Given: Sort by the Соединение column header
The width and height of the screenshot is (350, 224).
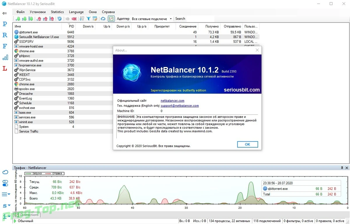Looking at the screenshot, I should [187, 26].
